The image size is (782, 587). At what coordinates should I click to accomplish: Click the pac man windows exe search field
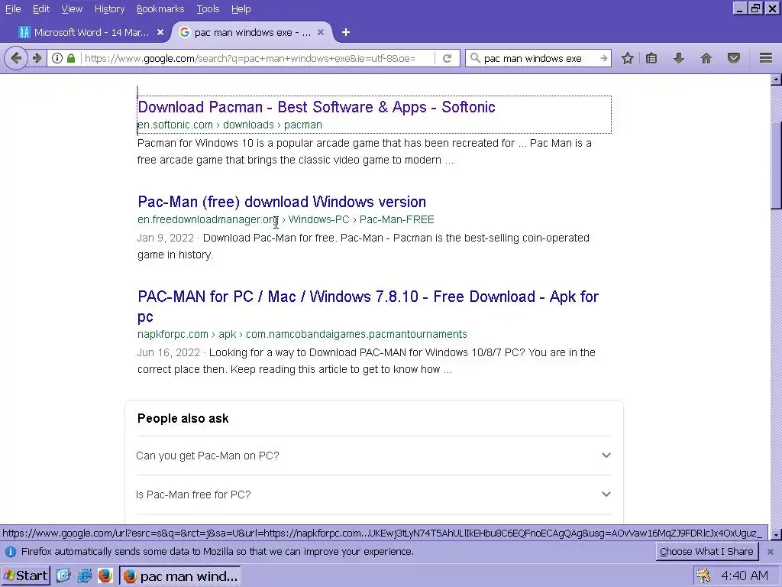540,58
